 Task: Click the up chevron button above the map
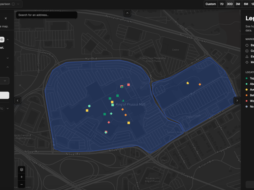pos(127,13)
